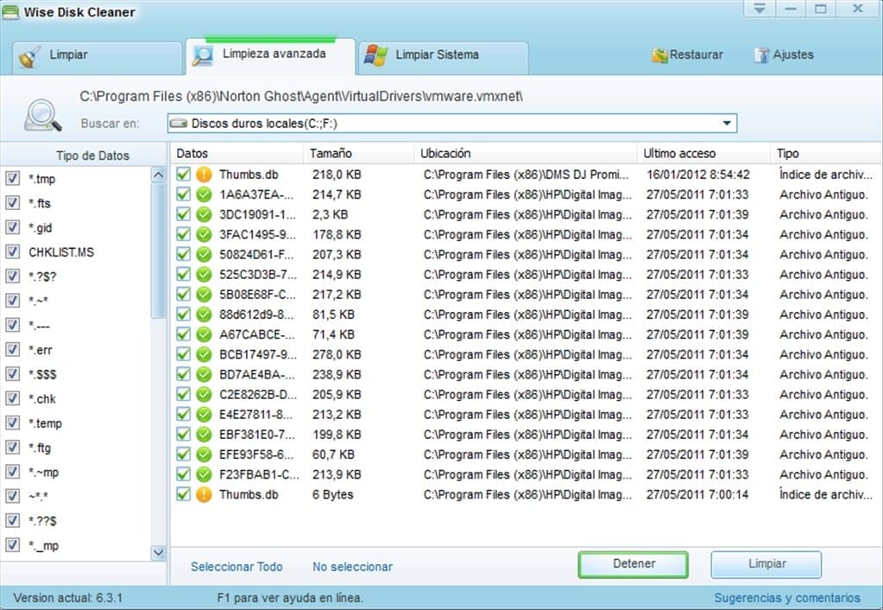The height and width of the screenshot is (610, 883).
Task: Click the Seleccionar Todo link
Action: click(x=237, y=567)
